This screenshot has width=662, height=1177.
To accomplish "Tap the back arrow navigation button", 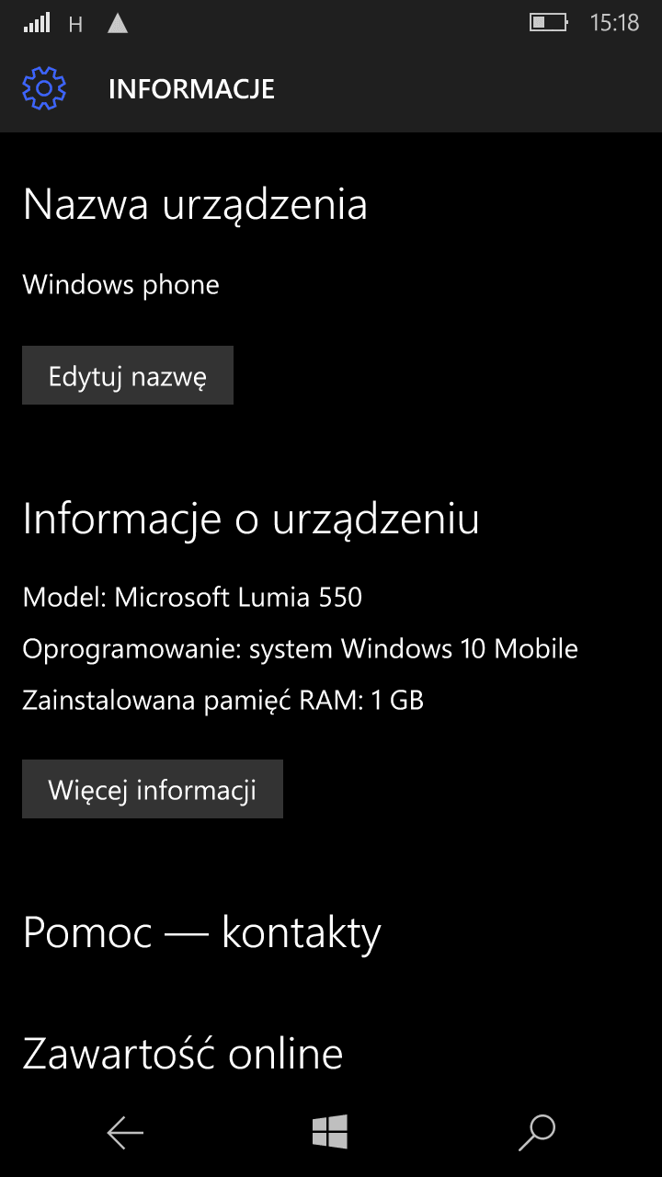I will pyautogui.click(x=125, y=1133).
